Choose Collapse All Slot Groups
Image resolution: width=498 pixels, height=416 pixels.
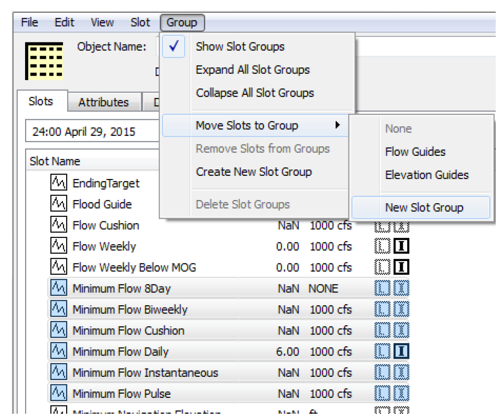(255, 93)
